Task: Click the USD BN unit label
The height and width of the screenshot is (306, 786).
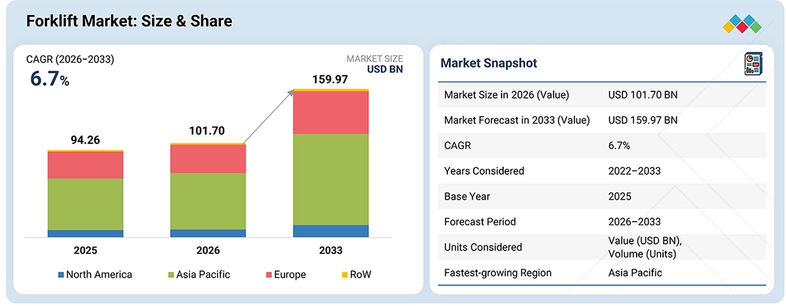Action: coord(385,69)
